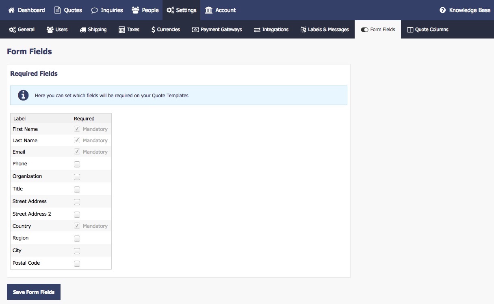Click the Settings gears icon
Viewport: 494px width, 304px height.
coord(170,10)
